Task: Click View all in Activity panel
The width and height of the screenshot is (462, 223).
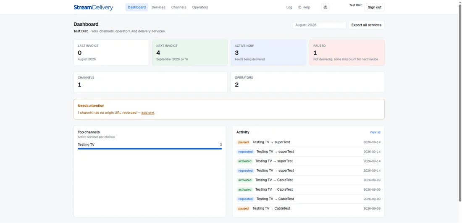Action: pyautogui.click(x=375, y=132)
